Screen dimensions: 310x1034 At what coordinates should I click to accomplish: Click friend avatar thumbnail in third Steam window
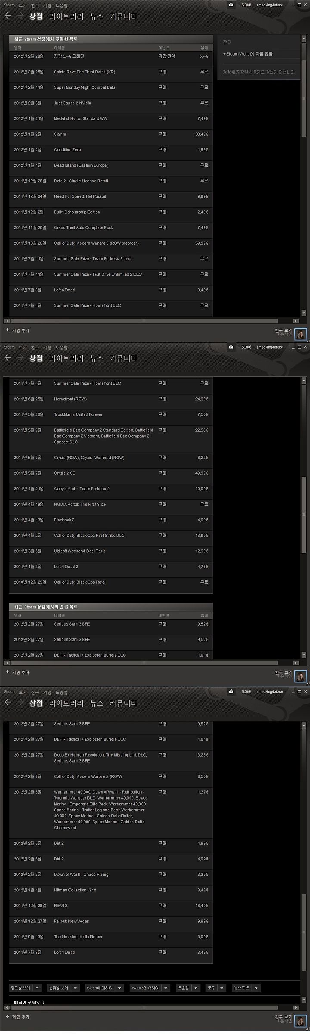(x=301, y=1021)
